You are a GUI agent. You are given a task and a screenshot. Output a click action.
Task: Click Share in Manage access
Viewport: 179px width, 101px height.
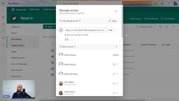point(113,21)
